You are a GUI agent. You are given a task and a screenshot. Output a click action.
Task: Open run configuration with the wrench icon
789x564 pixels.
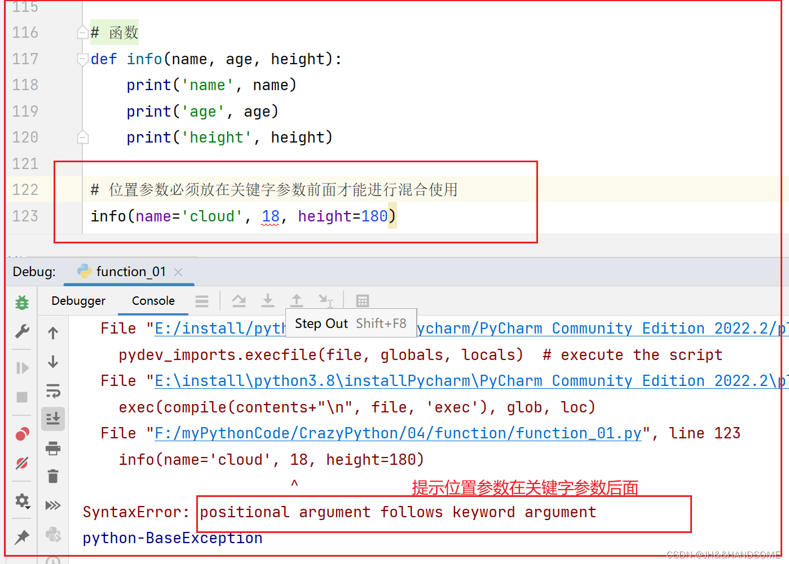(x=22, y=331)
